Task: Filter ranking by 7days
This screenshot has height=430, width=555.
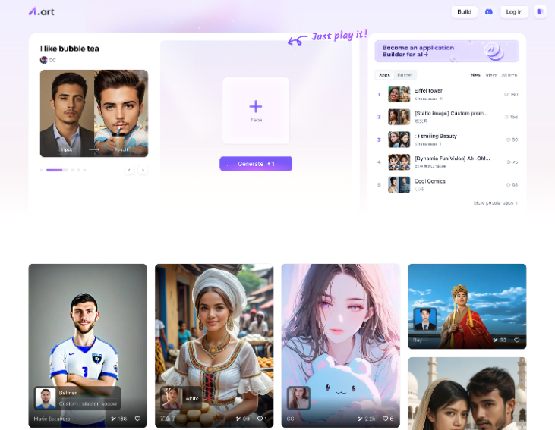Action: [x=491, y=75]
